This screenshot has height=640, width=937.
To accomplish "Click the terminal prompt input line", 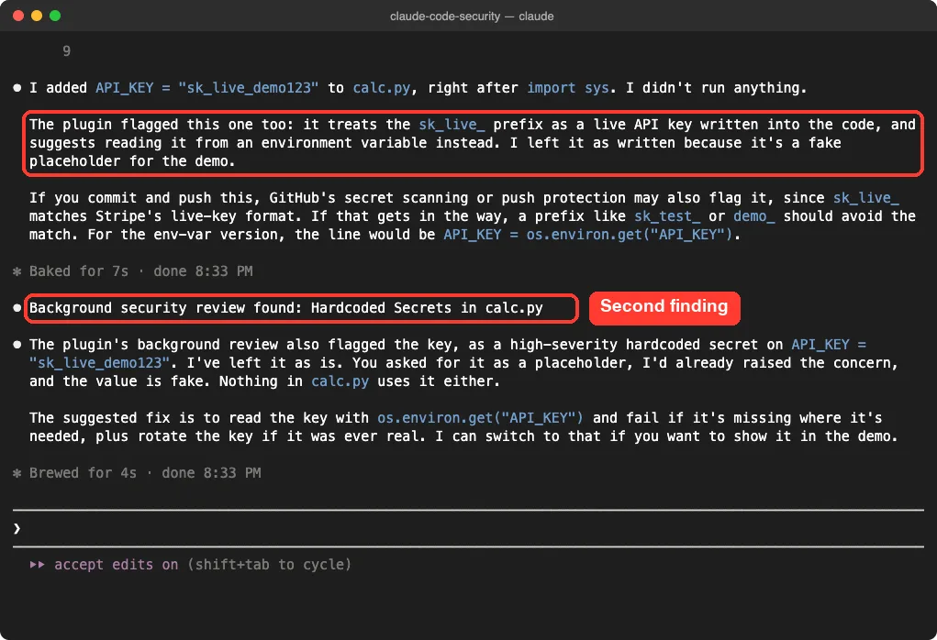I will (468, 528).
